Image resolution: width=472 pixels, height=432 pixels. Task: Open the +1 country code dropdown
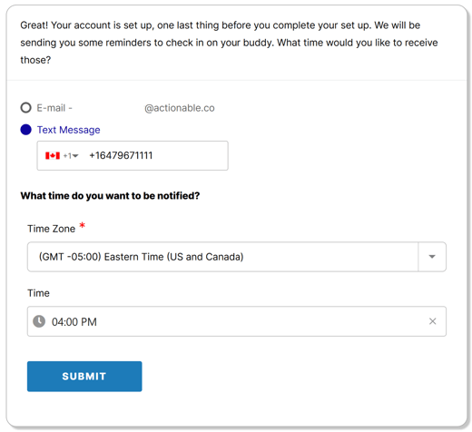click(71, 156)
